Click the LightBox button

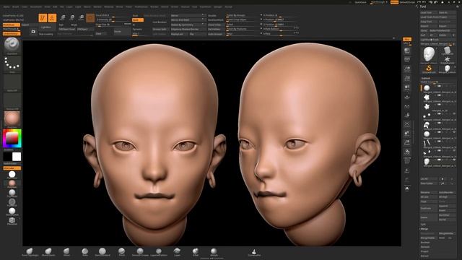point(46,27)
